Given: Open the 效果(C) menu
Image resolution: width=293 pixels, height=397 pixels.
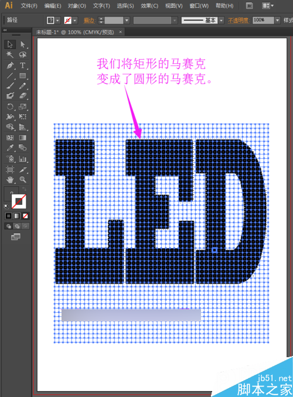Looking at the screenshot, I should (149, 6).
